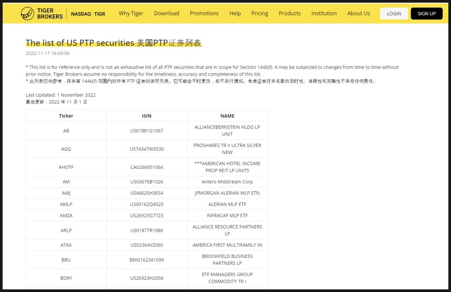
Task: Select ISIN US02364V2060
Action: click(x=147, y=245)
